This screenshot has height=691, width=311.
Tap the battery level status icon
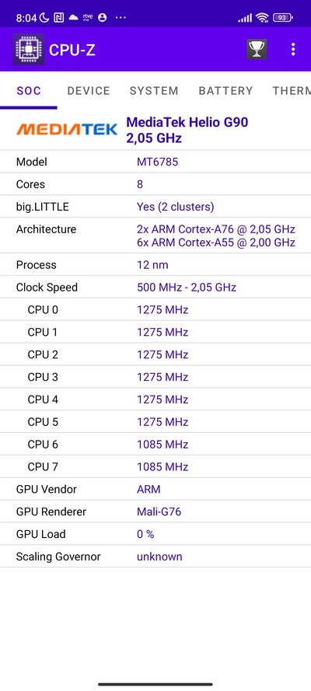tap(283, 18)
